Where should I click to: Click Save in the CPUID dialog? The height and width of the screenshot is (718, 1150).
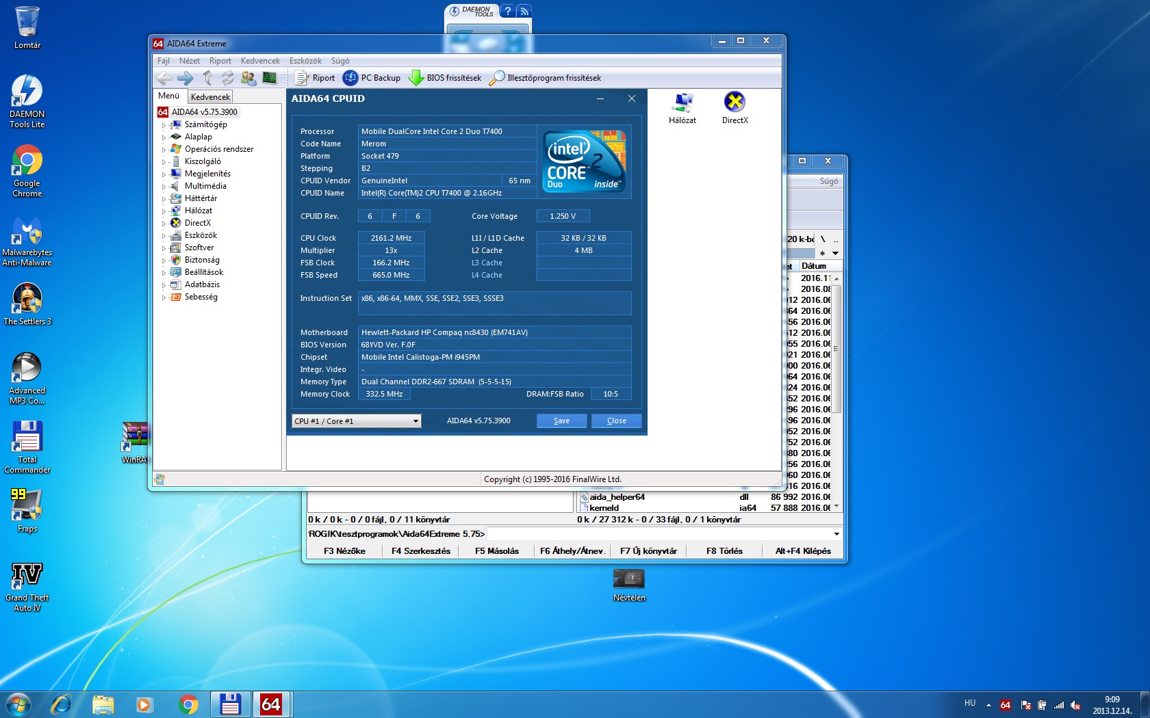point(561,421)
